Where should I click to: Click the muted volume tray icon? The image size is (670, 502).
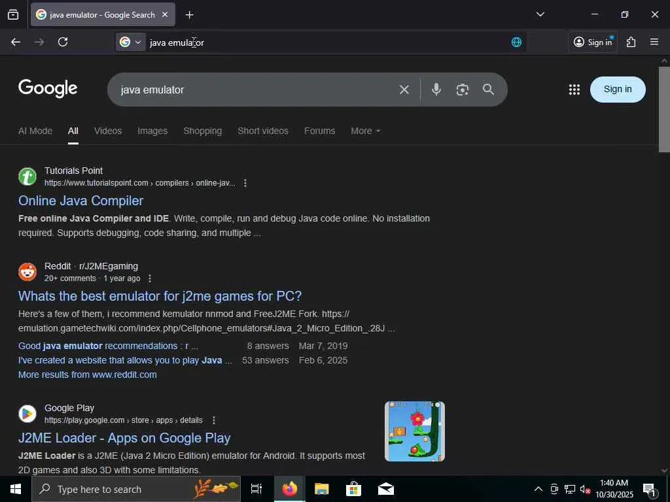pos(585,489)
